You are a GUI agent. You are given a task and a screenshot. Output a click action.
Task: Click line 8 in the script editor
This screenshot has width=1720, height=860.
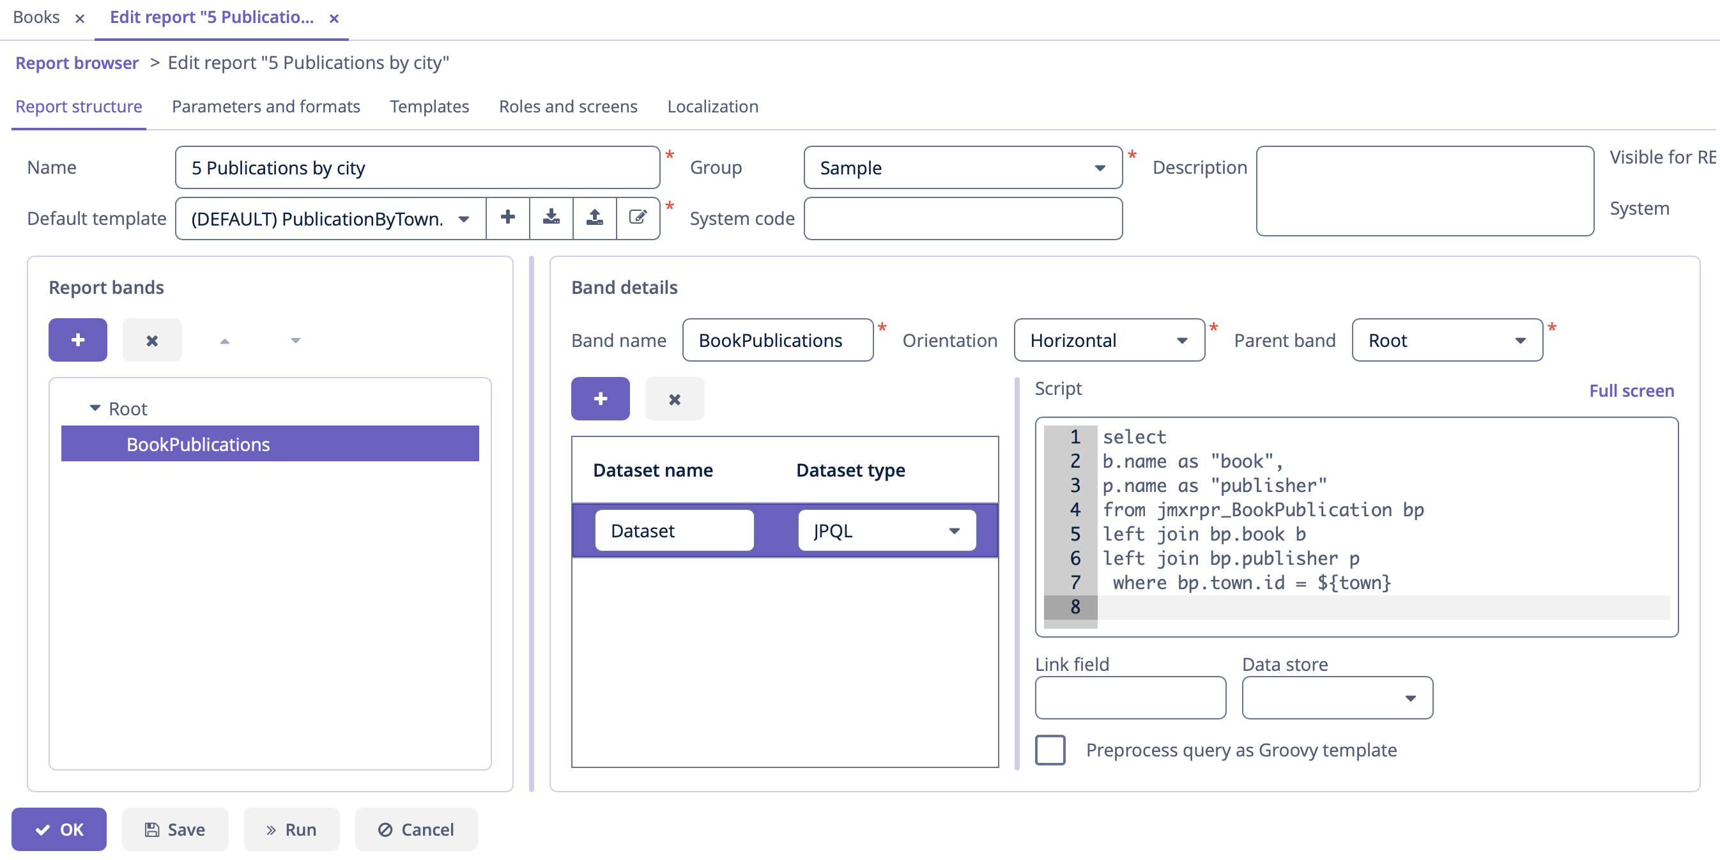(x=1382, y=607)
